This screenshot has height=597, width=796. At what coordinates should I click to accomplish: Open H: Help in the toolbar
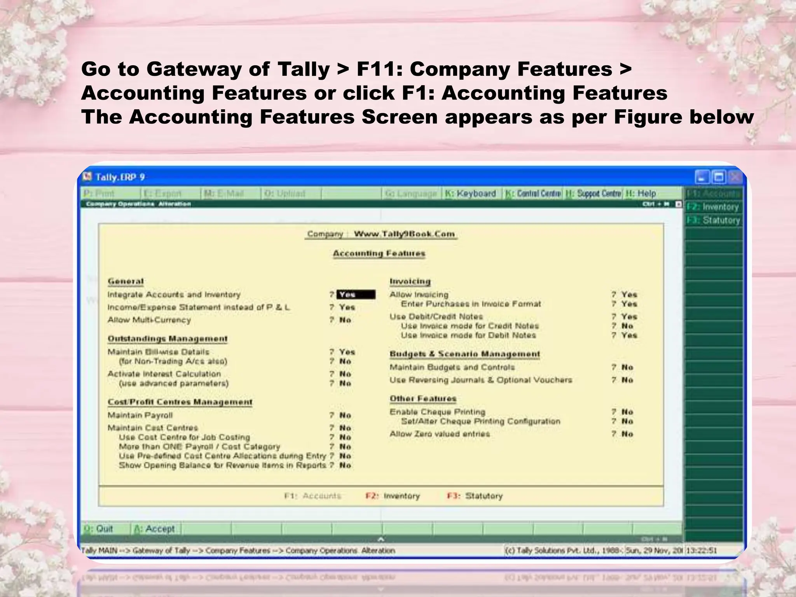pyautogui.click(x=653, y=193)
